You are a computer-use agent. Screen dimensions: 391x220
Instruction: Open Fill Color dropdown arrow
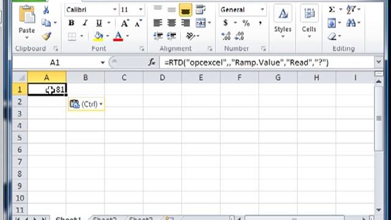tap(108, 36)
